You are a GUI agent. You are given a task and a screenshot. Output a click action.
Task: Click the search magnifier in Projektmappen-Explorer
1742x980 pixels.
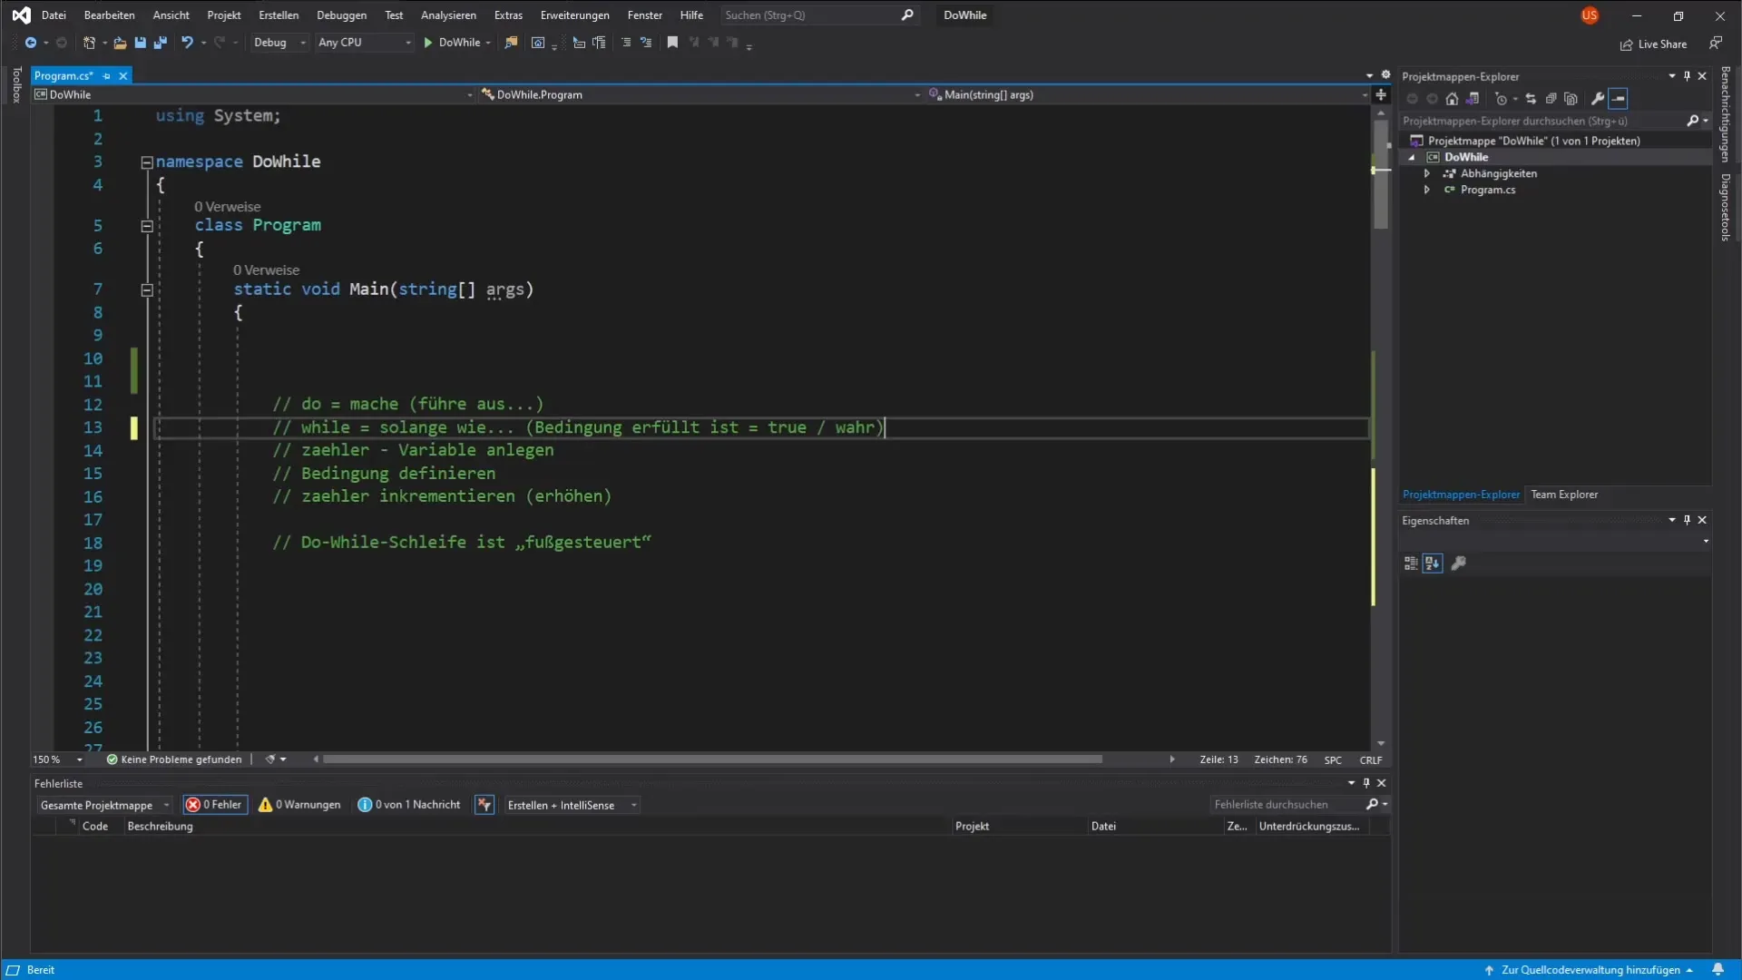pyautogui.click(x=1693, y=121)
